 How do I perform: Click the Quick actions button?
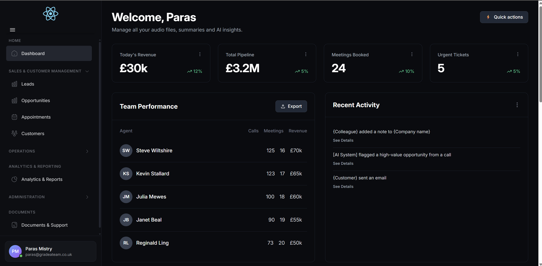click(x=504, y=17)
